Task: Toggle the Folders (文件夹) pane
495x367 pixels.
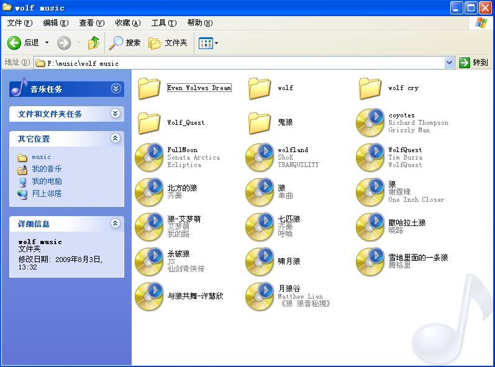Action: click(x=168, y=43)
